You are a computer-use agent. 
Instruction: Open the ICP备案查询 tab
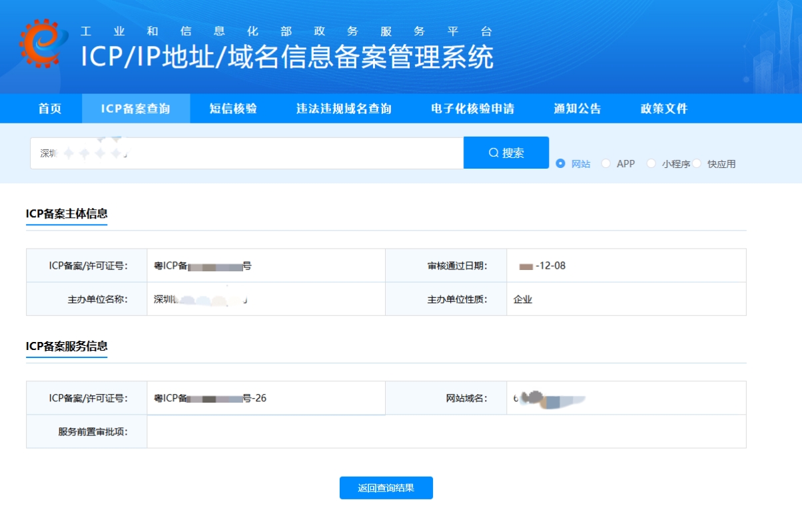136,109
